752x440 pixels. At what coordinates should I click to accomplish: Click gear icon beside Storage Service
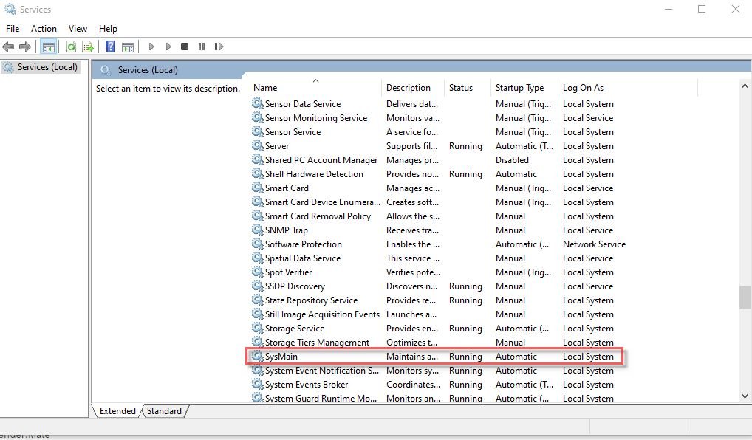click(258, 329)
